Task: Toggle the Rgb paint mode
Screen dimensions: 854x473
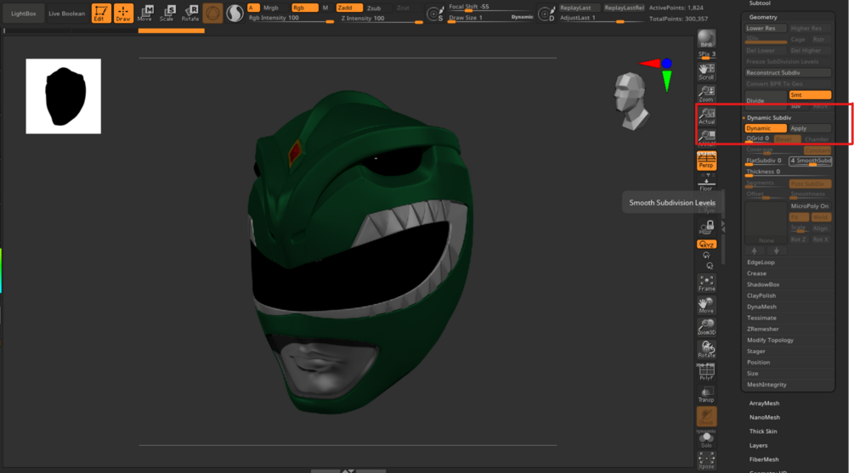Action: pyautogui.click(x=304, y=8)
